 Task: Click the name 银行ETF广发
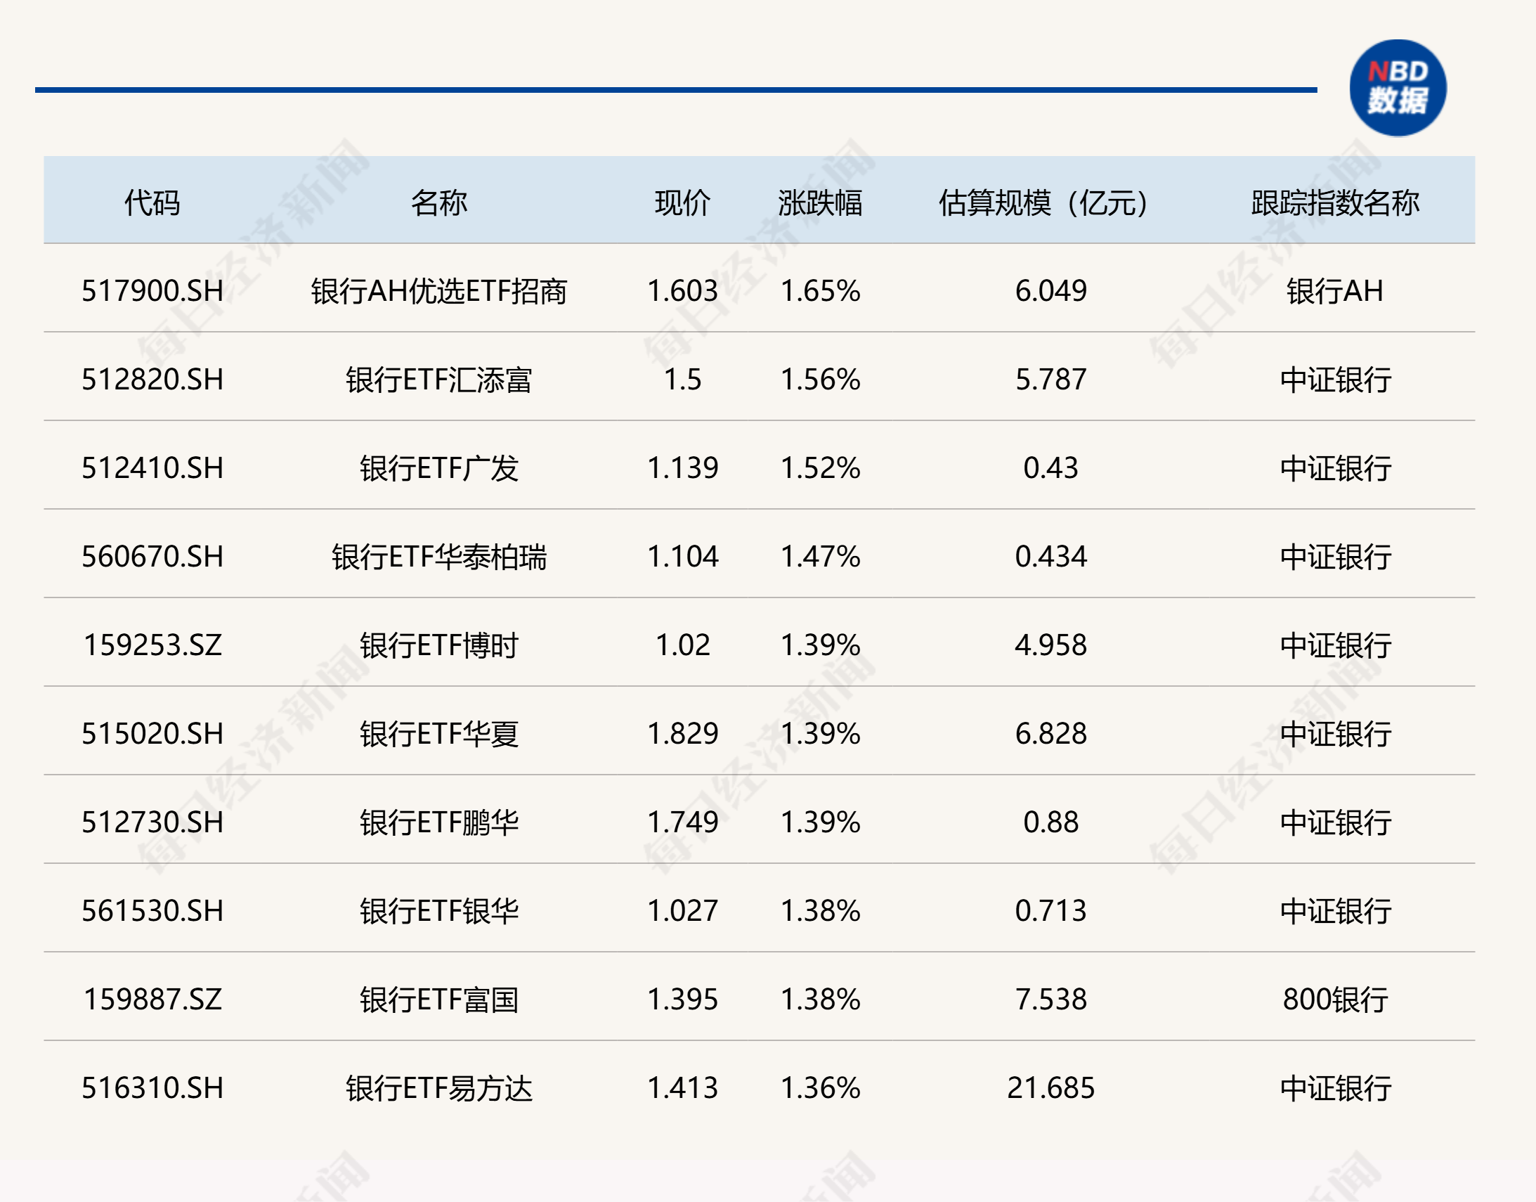click(439, 468)
